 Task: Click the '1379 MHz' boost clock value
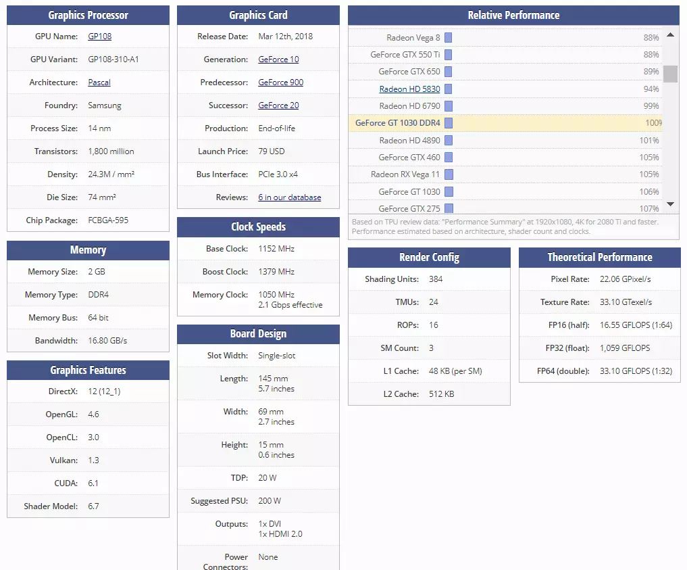276,272
